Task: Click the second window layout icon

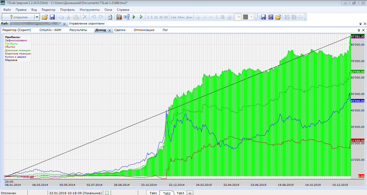Action: coord(294,17)
